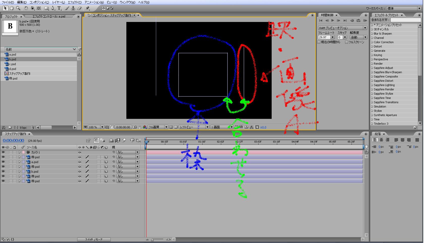Open RAM プレビューオプション dropdown
The image size is (424, 243).
point(342,28)
